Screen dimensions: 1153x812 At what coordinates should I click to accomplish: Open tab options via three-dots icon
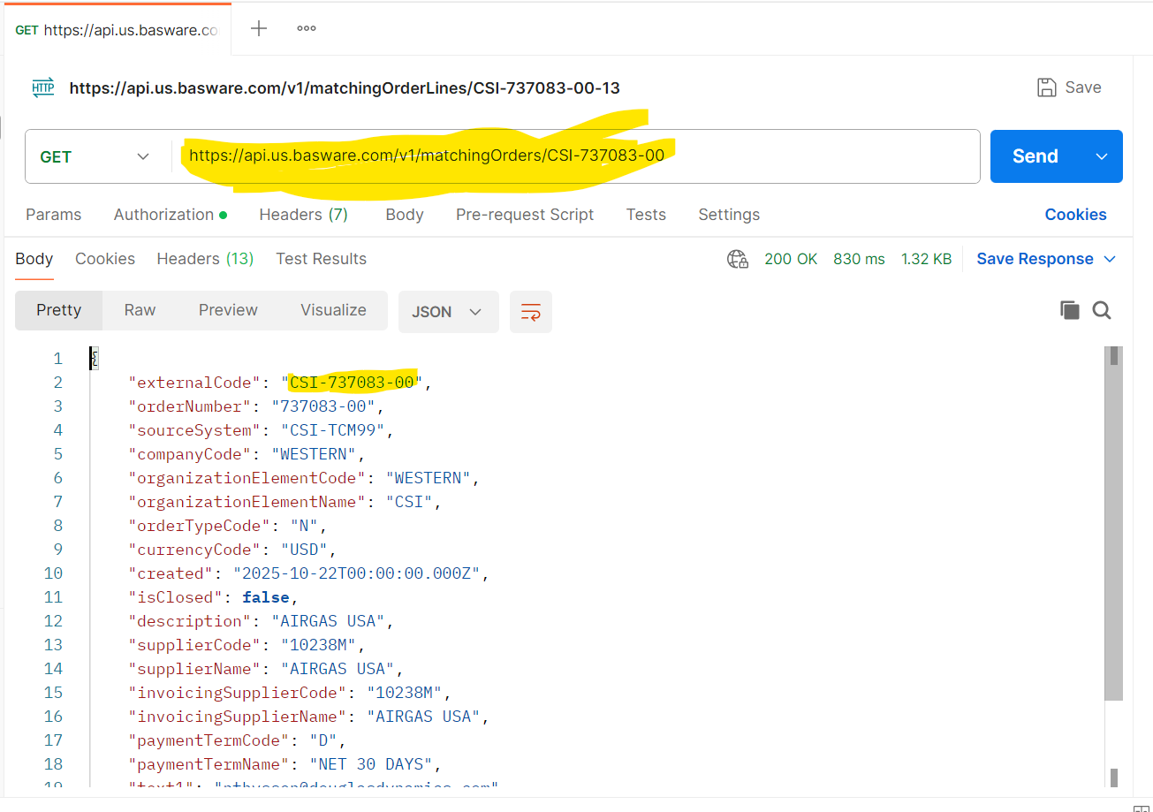(307, 28)
